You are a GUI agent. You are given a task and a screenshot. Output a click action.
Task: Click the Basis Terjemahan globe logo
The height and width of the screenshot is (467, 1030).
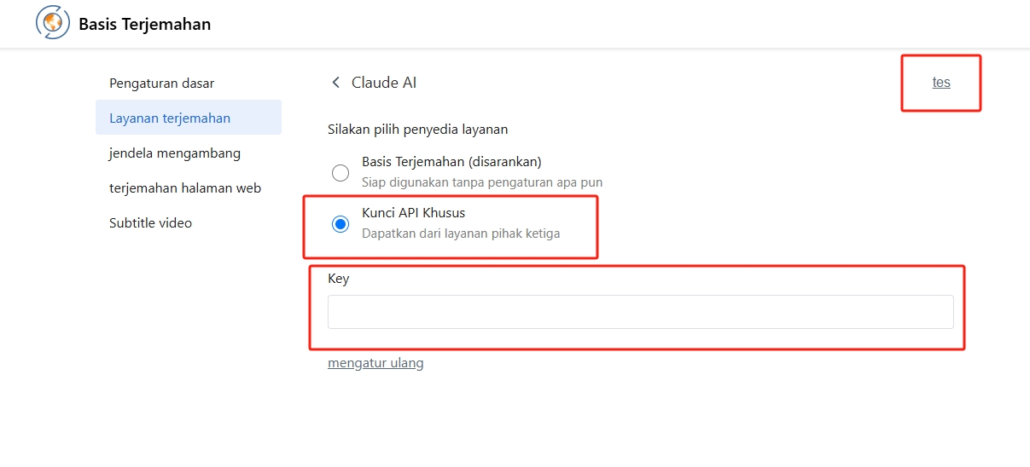coord(52,23)
